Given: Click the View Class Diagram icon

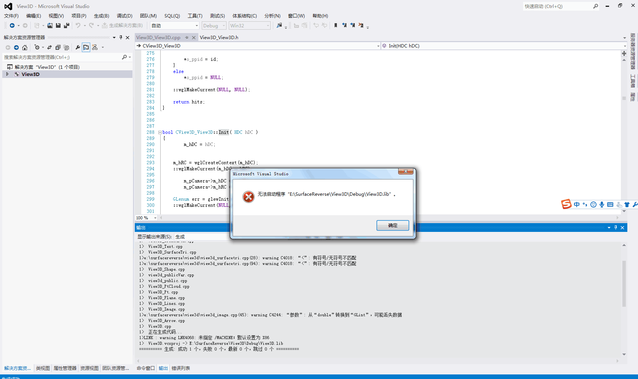Looking at the screenshot, I should pyautogui.click(x=95, y=47).
